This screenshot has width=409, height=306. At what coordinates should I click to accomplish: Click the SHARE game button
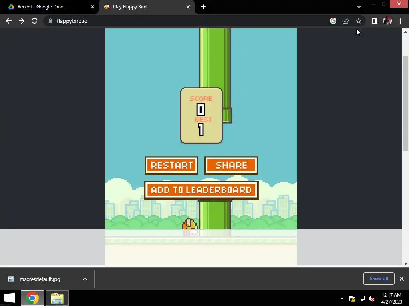coord(231,165)
